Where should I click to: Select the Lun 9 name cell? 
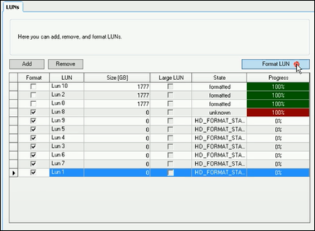[67, 121]
